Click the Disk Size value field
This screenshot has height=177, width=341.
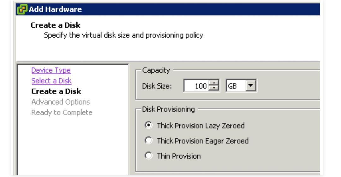coord(196,86)
